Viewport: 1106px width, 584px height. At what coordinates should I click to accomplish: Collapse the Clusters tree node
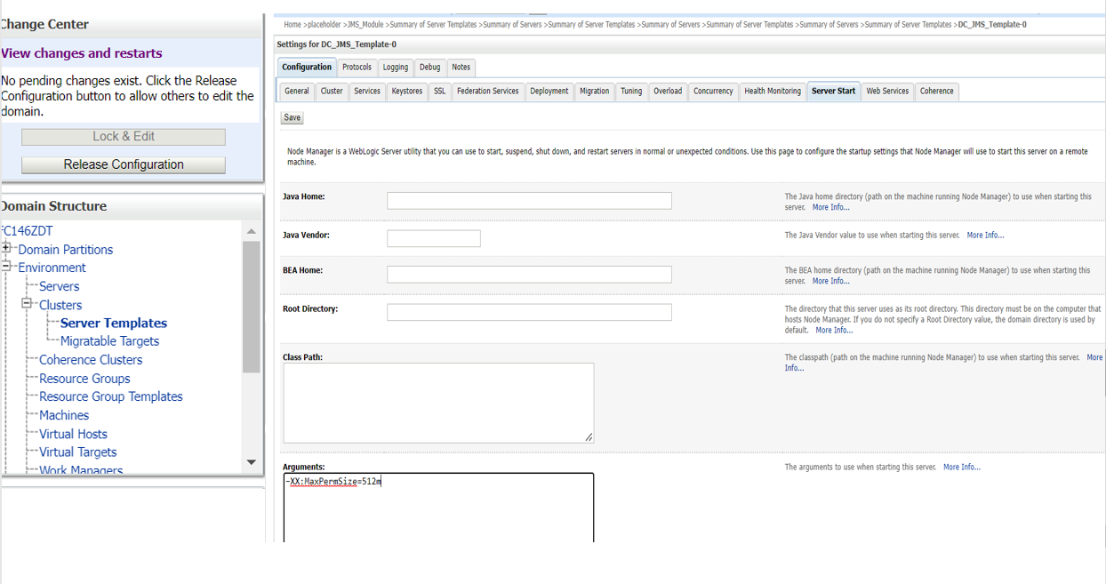27,303
